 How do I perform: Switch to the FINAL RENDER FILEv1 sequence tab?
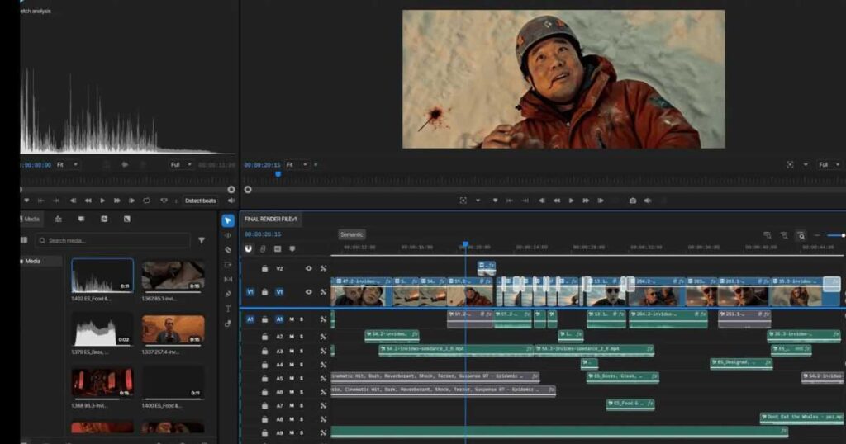point(270,219)
